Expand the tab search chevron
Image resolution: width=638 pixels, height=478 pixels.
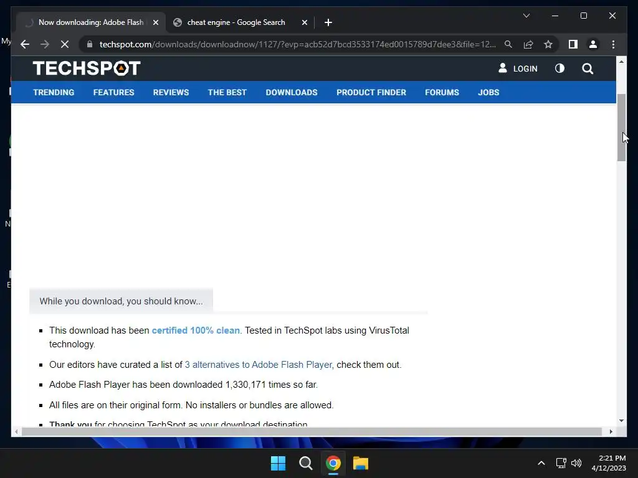(526, 16)
